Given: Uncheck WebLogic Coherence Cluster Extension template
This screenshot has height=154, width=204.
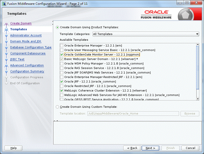Looking at the screenshot, I should point(62,91).
